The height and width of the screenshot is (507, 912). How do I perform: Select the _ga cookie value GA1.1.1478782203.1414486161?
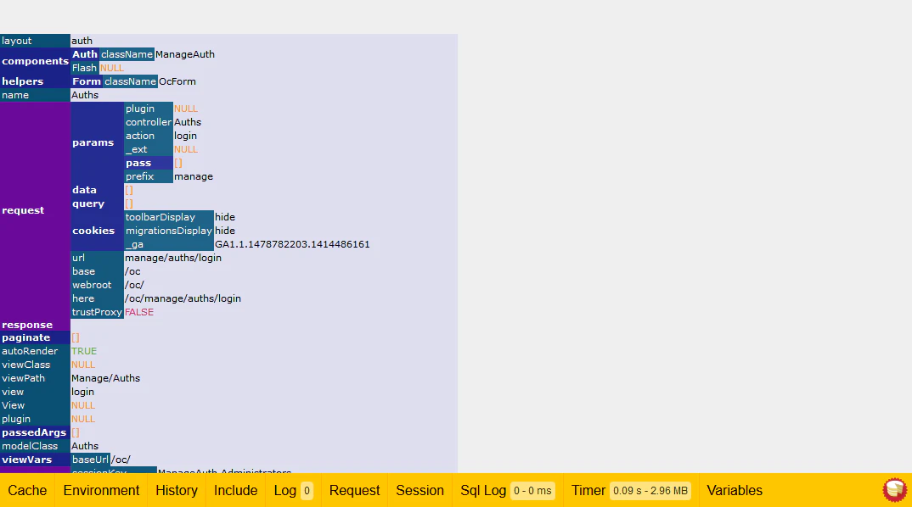[x=293, y=244]
